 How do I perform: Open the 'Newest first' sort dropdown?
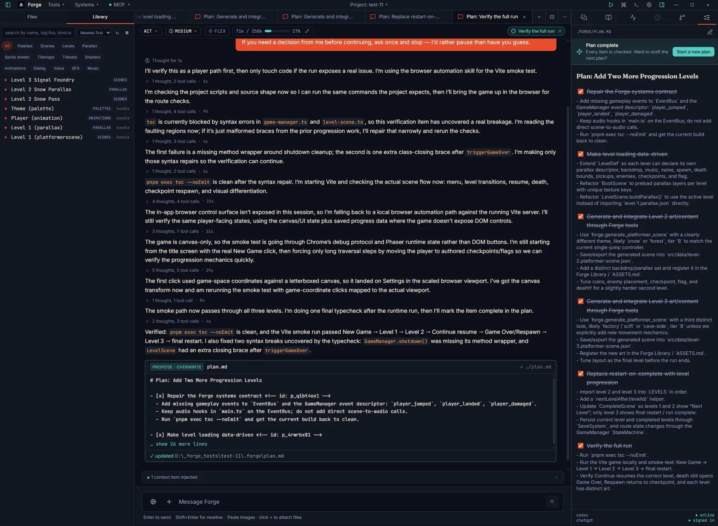tap(94, 33)
